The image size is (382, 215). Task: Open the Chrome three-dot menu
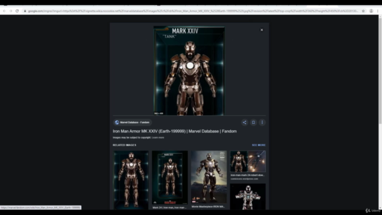click(378, 11)
